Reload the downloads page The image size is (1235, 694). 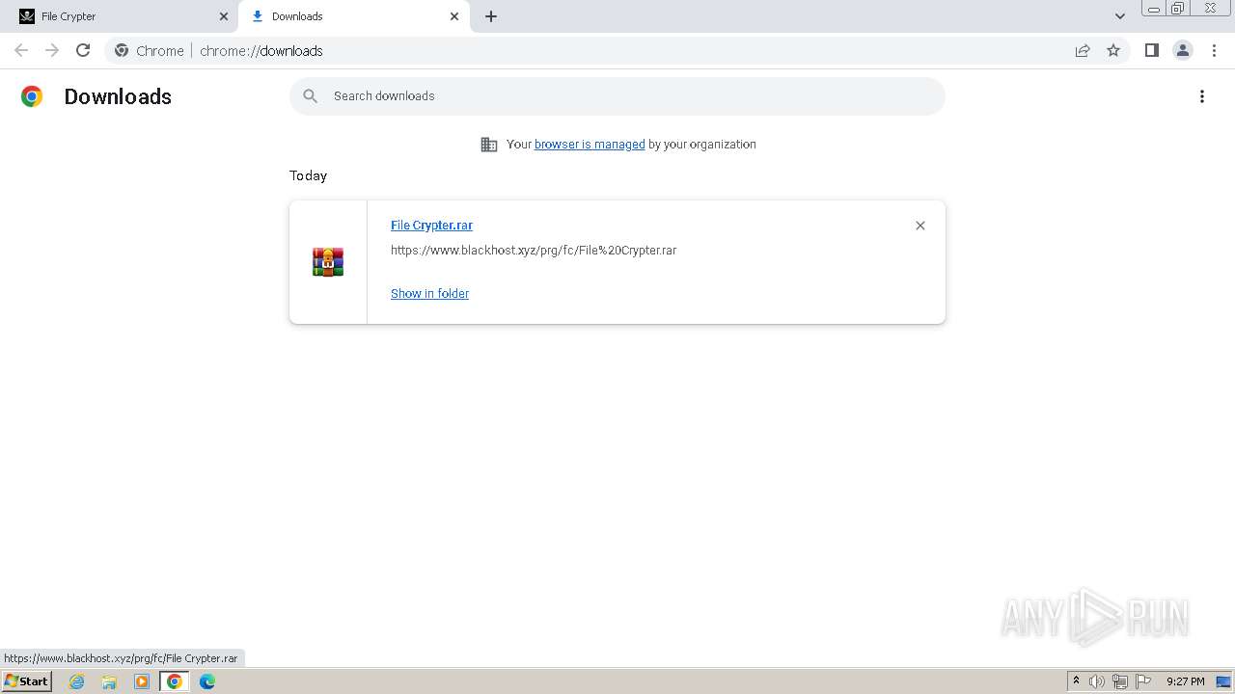pos(83,50)
